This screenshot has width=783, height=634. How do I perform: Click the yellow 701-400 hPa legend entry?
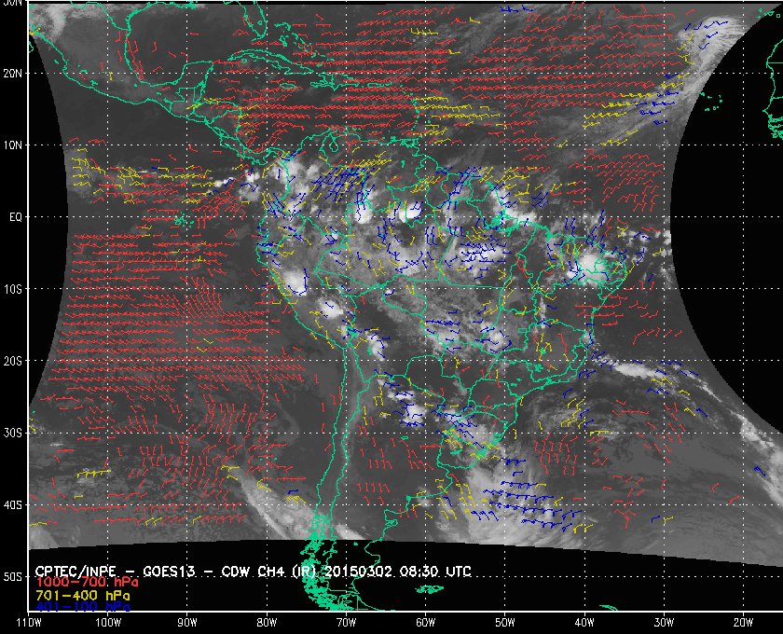click(x=83, y=596)
